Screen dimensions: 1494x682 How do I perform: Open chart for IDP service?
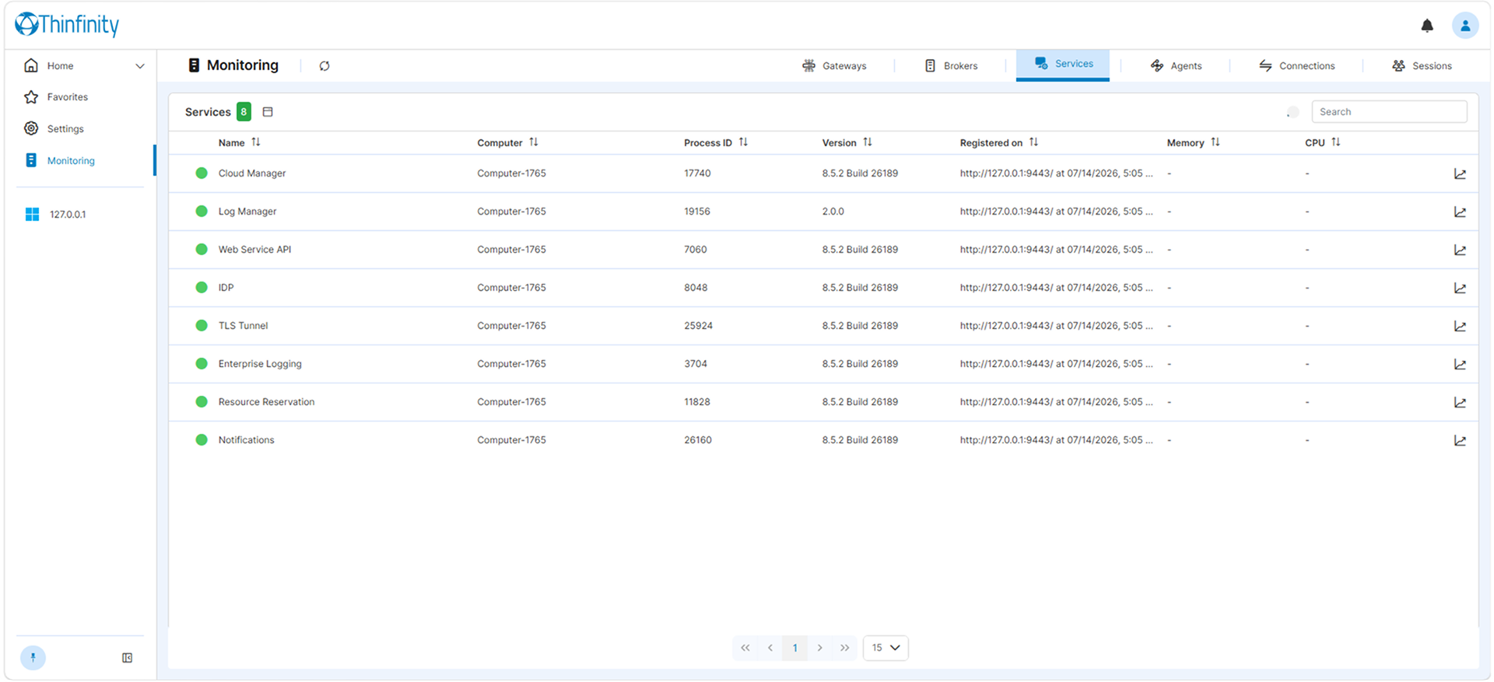pos(1460,289)
